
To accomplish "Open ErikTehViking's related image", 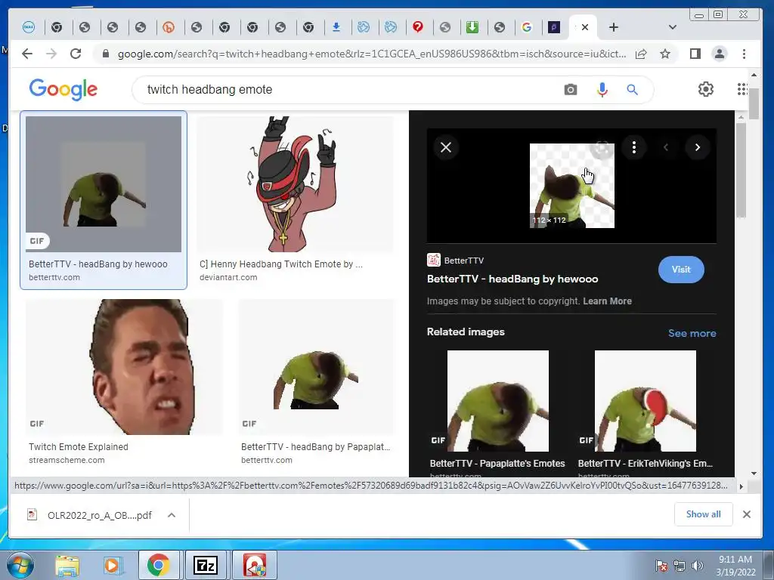I will point(646,401).
